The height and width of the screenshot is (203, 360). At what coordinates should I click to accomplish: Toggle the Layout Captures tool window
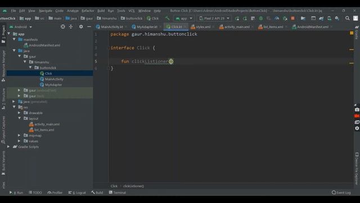point(3,130)
